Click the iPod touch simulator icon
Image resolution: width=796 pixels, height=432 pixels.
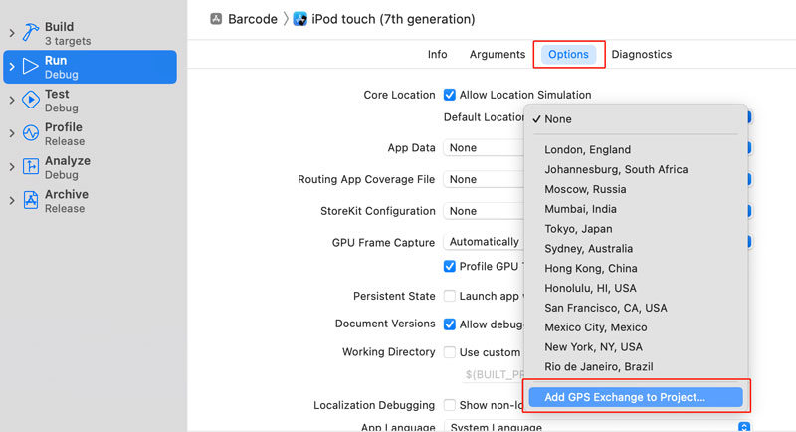300,19
